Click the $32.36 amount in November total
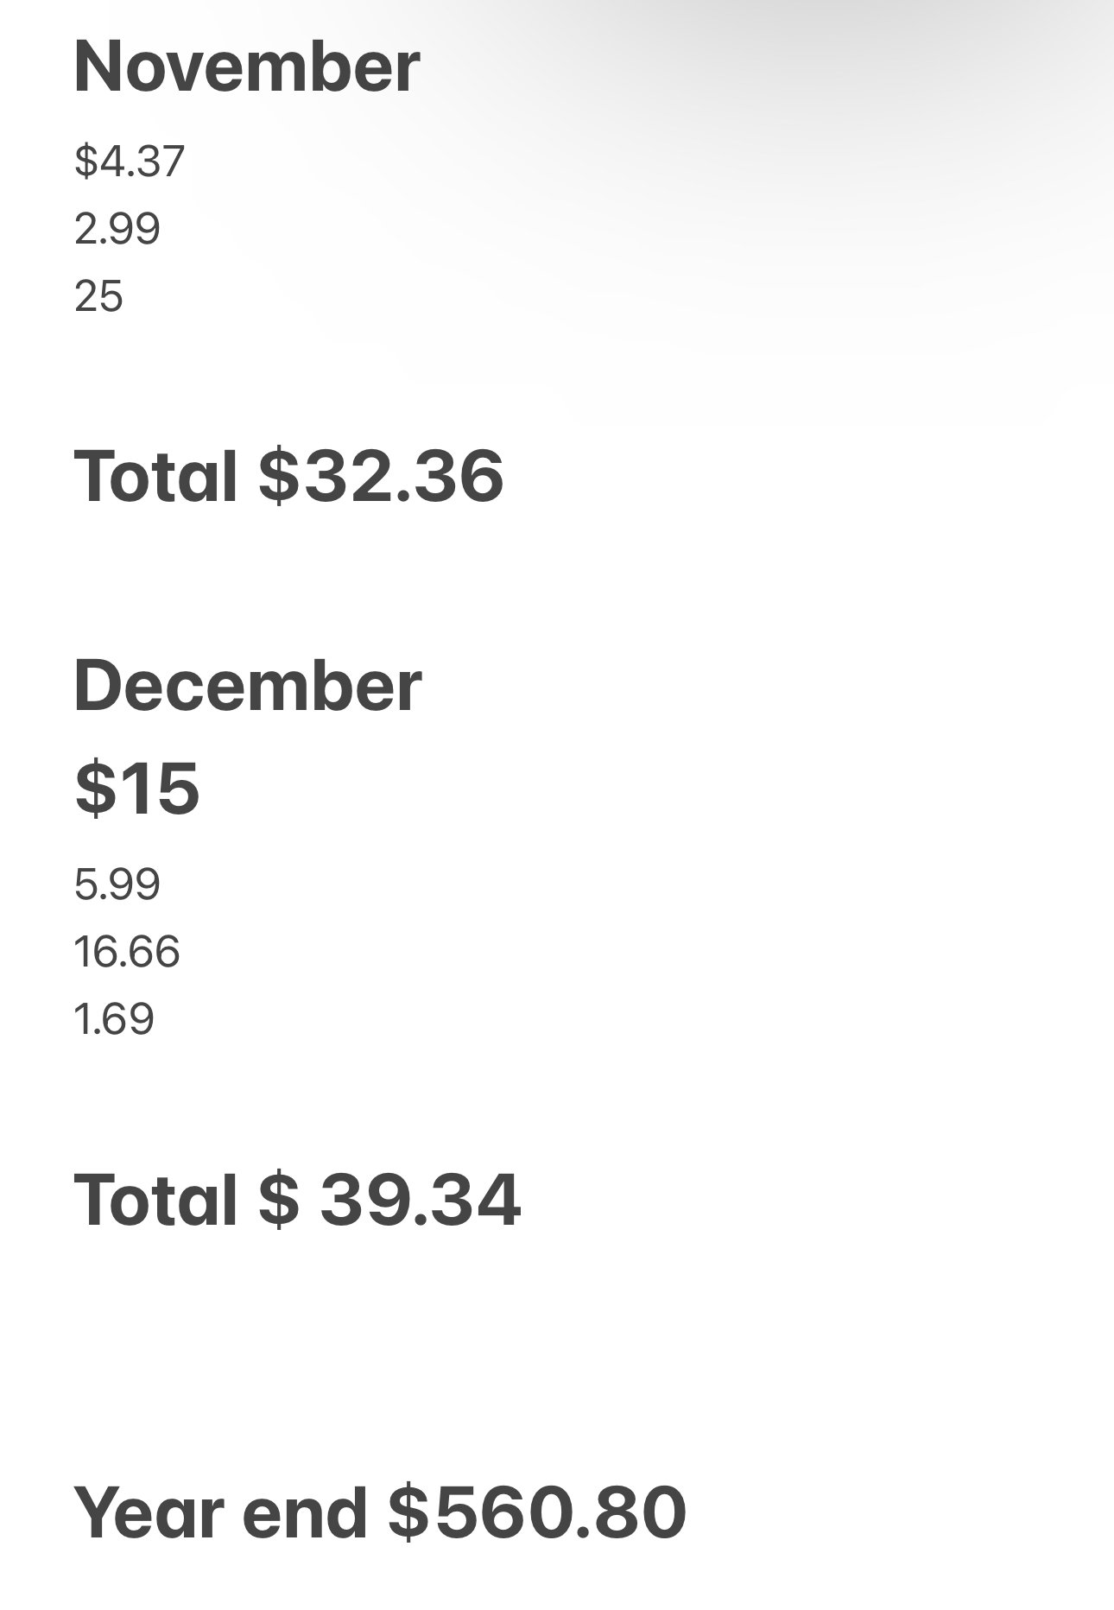1114x1610 pixels. [x=381, y=476]
